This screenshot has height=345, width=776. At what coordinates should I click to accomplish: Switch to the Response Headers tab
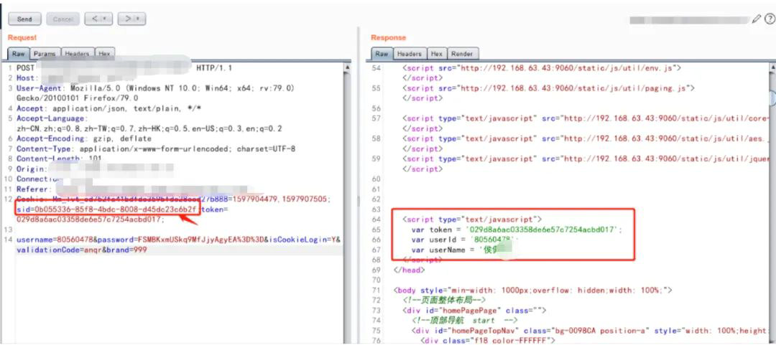(410, 53)
